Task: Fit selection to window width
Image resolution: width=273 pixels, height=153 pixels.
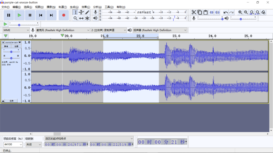Action: point(252,12)
